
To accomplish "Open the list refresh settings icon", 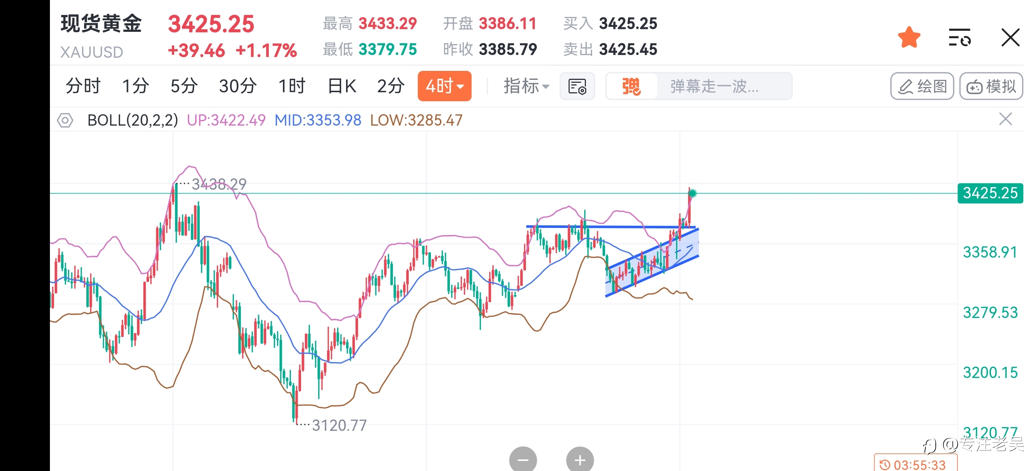I will (x=959, y=37).
